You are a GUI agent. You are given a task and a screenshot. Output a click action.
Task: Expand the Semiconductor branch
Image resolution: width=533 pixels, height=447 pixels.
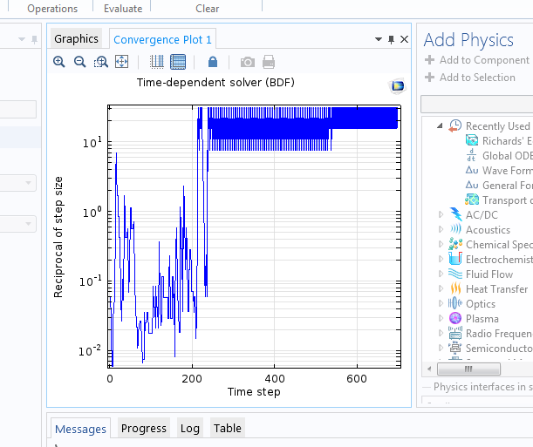441,348
